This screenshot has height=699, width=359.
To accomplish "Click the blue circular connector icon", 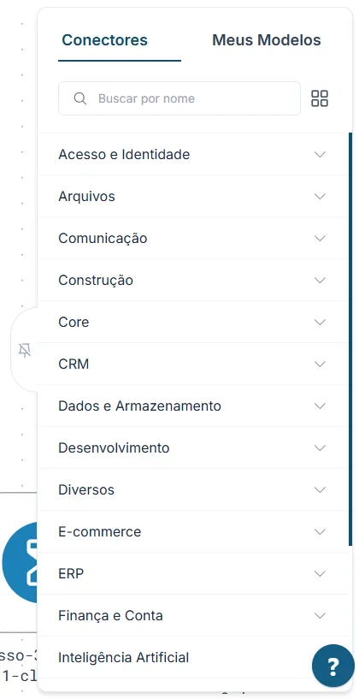I will click(20, 563).
